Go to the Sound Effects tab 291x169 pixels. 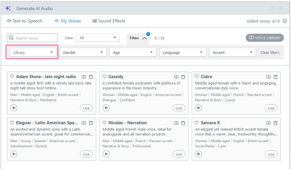click(x=109, y=21)
